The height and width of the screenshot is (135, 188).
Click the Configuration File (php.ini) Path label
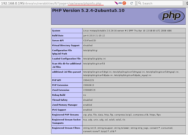(62, 52)
